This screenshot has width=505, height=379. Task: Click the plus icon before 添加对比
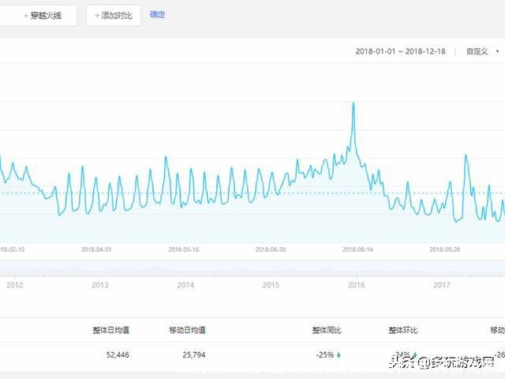tap(97, 15)
